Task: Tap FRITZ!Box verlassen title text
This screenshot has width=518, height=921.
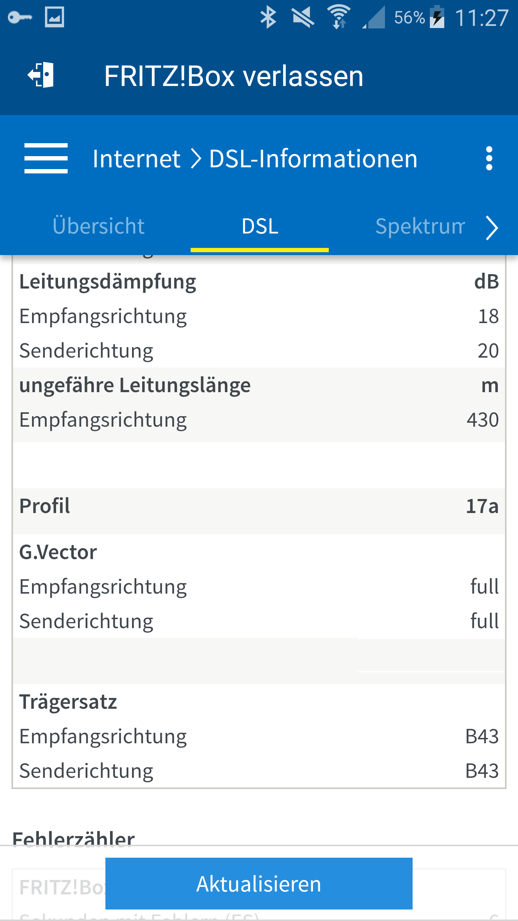Action: coord(234,76)
